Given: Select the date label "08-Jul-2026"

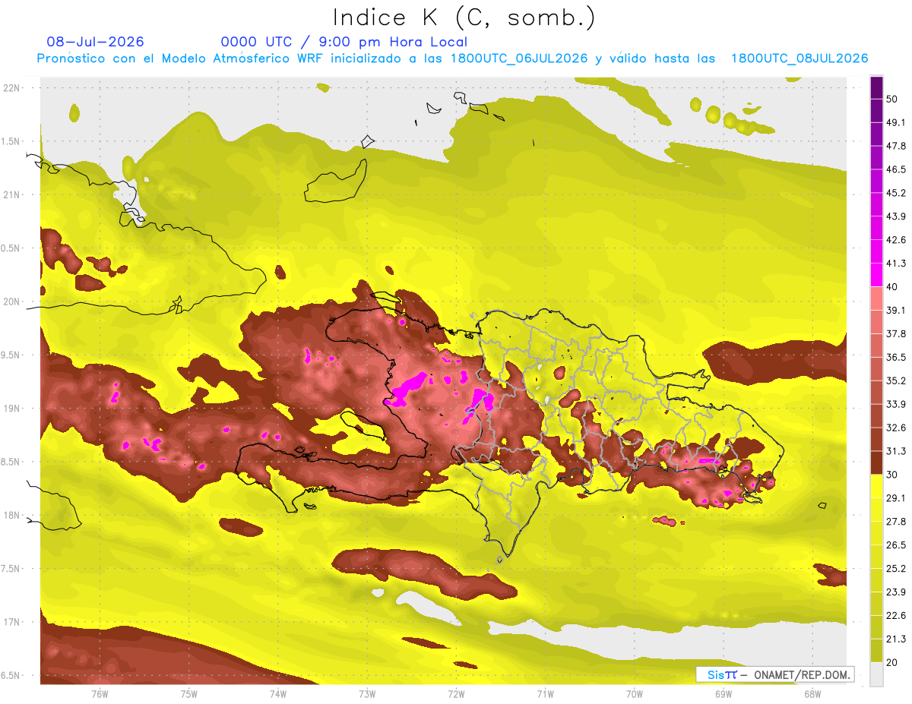Looking at the screenshot, I should click(95, 42).
